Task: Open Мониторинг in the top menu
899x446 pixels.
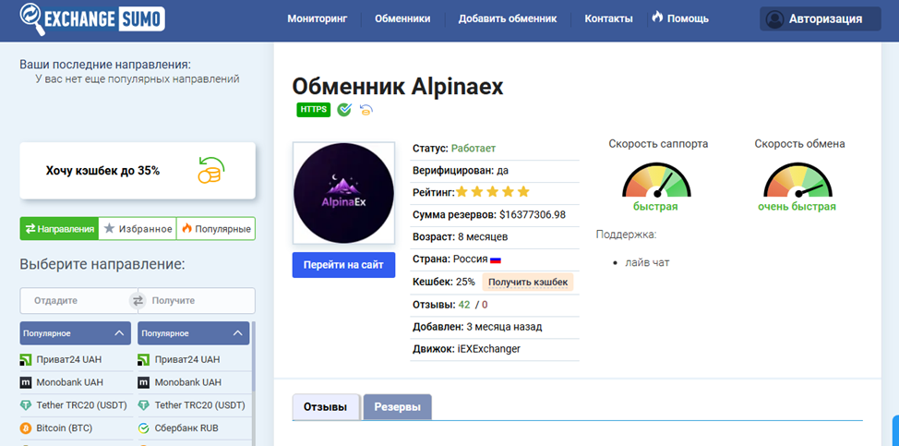Action: (318, 18)
